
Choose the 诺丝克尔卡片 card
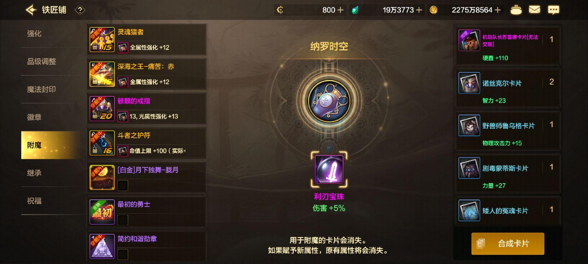(x=508, y=89)
